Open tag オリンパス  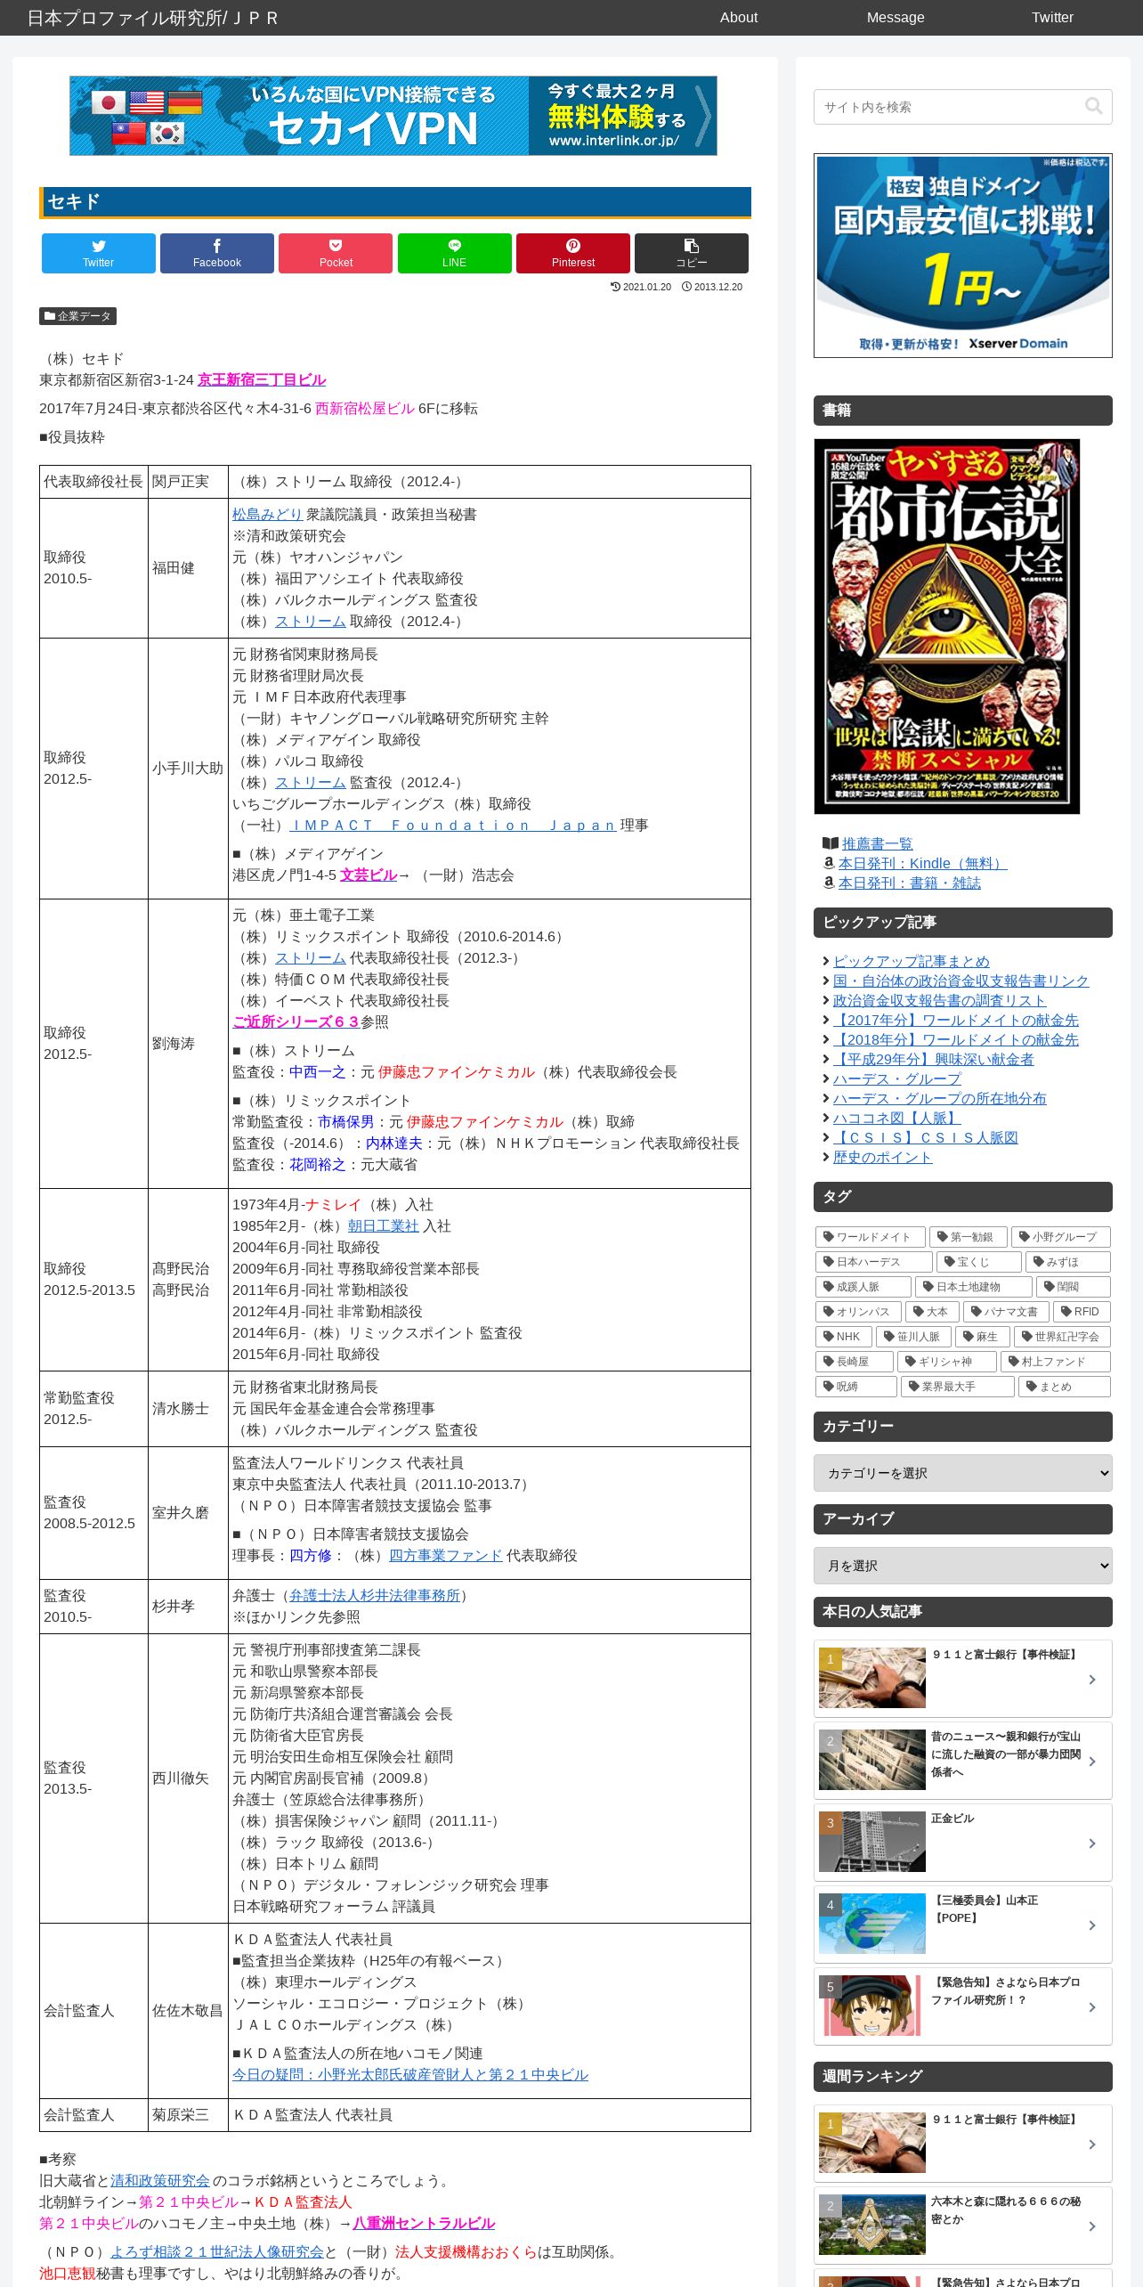[x=858, y=1312]
